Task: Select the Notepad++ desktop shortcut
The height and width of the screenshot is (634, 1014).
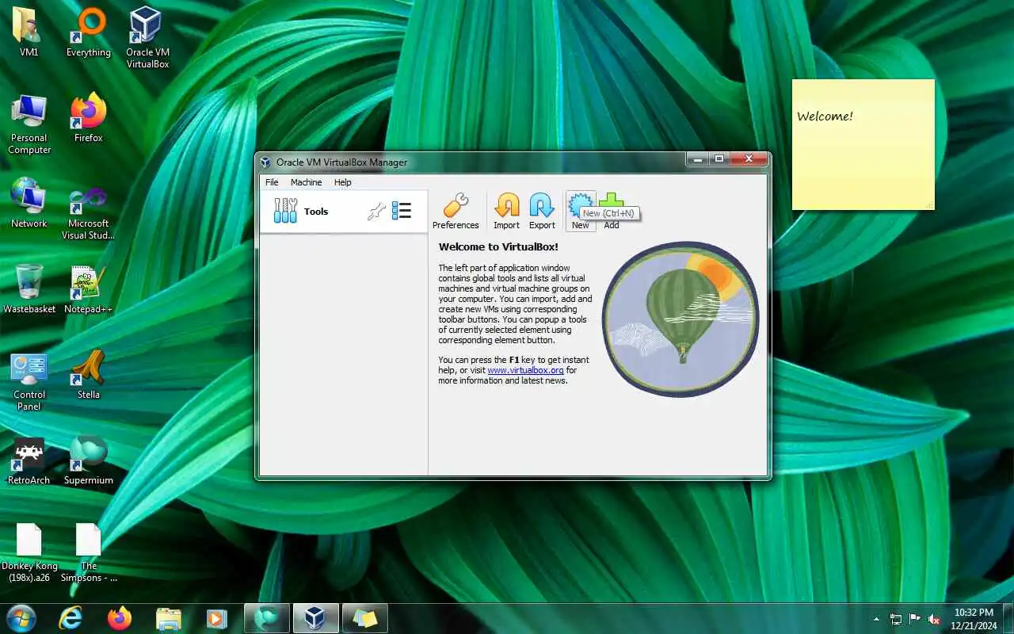Action: [x=89, y=289]
